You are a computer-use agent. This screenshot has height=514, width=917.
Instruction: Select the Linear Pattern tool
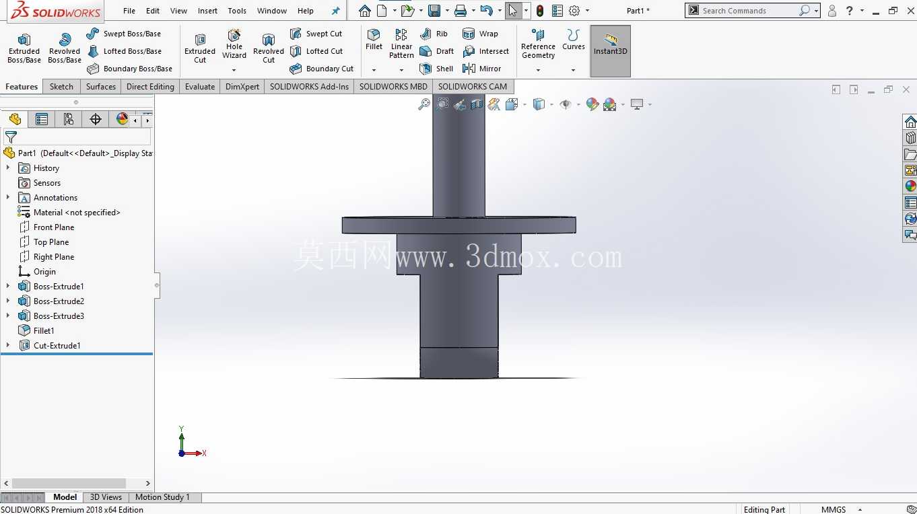(401, 44)
